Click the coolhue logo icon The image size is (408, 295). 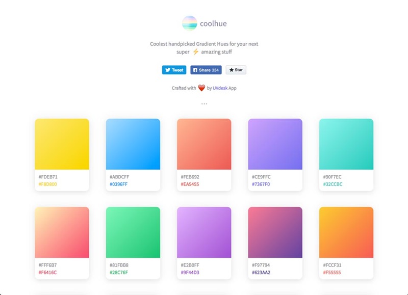(x=190, y=22)
